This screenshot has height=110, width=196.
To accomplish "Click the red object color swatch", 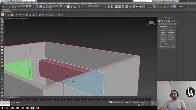I will tap(174, 47).
